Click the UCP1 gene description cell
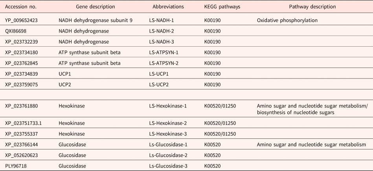 pos(64,74)
